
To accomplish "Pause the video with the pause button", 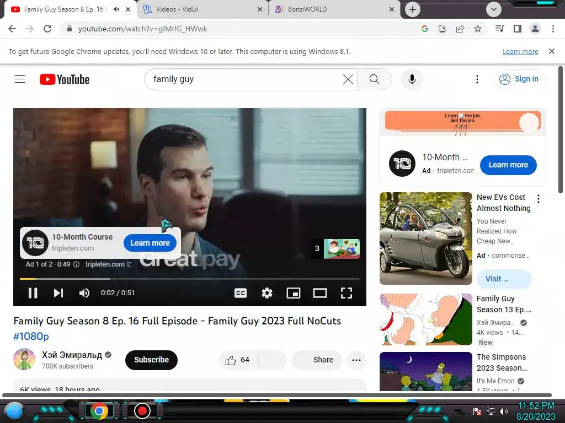I will [33, 293].
